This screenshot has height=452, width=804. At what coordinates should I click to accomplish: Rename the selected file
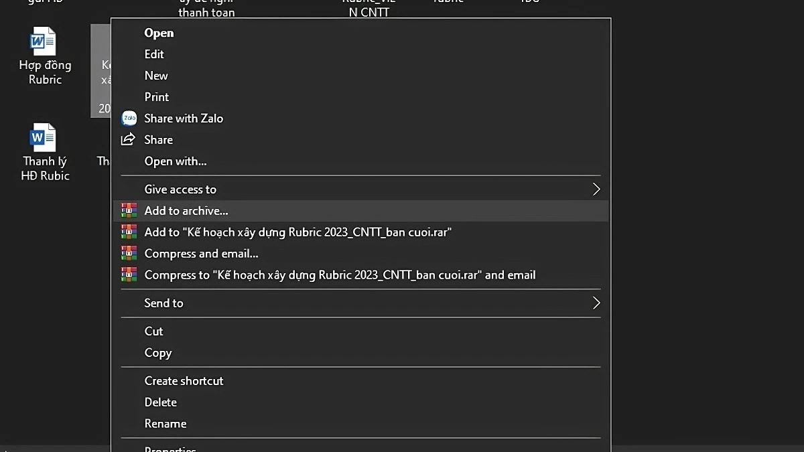[165, 424]
